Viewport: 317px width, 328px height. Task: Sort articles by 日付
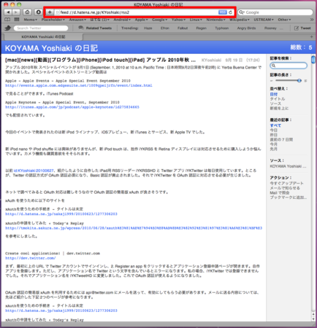pos(274,94)
